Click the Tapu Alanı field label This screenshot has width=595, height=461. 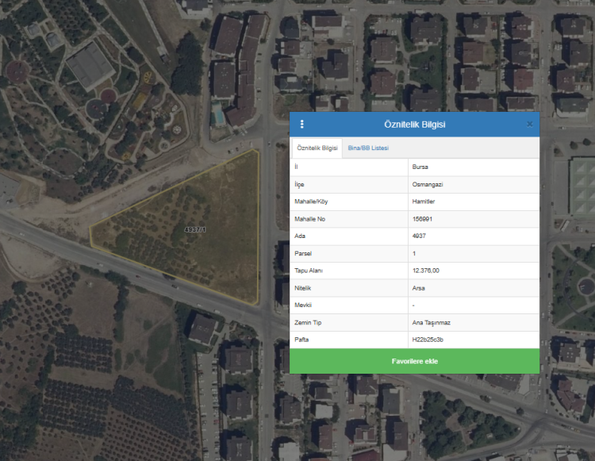tap(309, 271)
